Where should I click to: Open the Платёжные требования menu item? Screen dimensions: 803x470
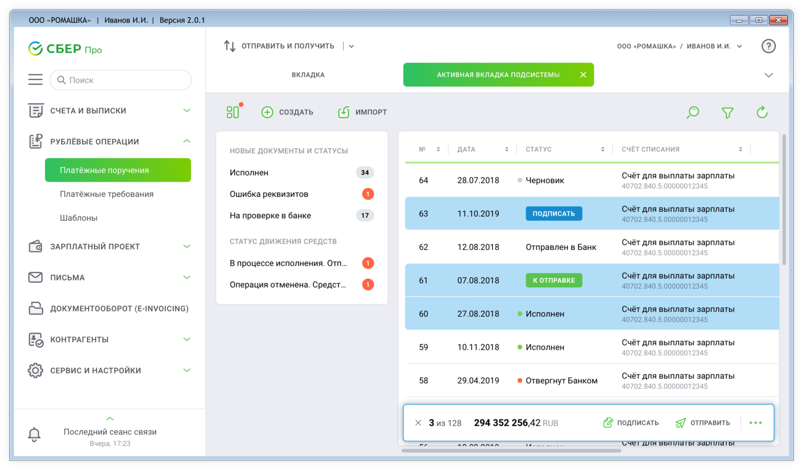pyautogui.click(x=107, y=194)
